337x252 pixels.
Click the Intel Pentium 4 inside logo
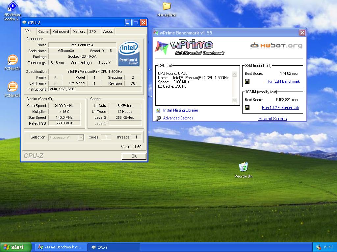(129, 53)
